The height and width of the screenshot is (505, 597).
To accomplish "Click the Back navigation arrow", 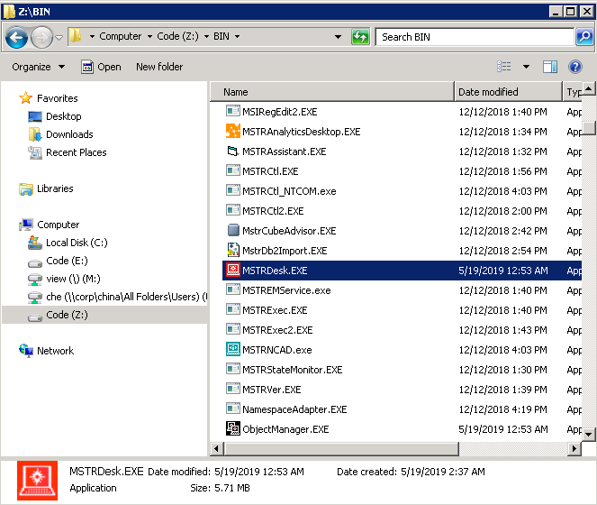I will pyautogui.click(x=16, y=37).
